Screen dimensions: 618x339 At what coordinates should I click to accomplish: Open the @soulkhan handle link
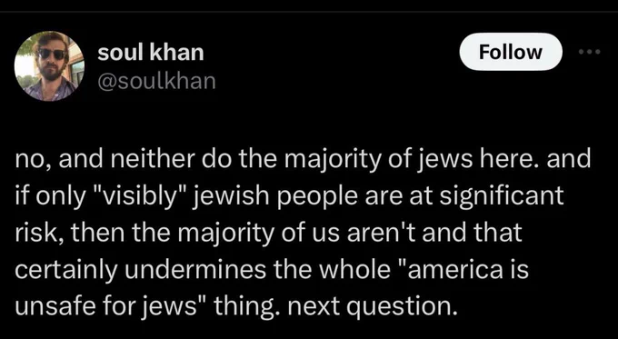[x=156, y=80]
